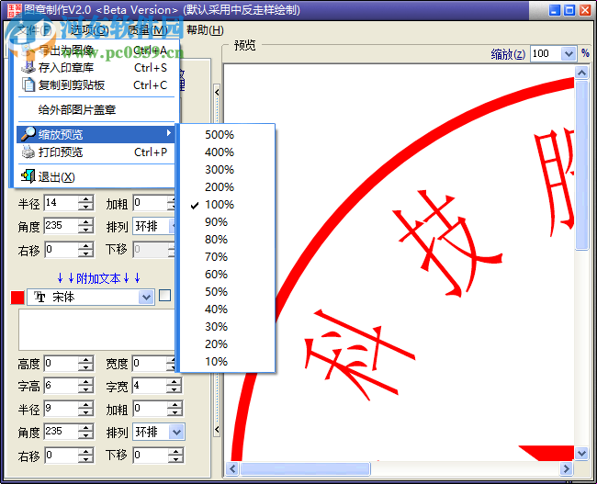Click the 字宽 field showing 4
The image size is (597, 484).
[x=150, y=386]
